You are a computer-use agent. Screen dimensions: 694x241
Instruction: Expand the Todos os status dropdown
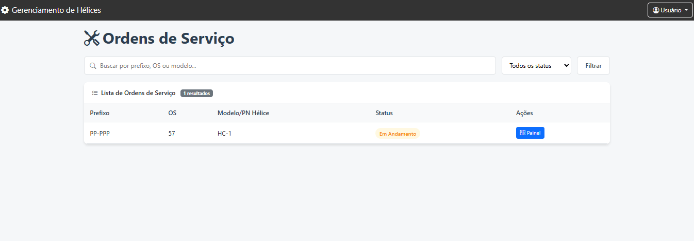[x=536, y=66]
